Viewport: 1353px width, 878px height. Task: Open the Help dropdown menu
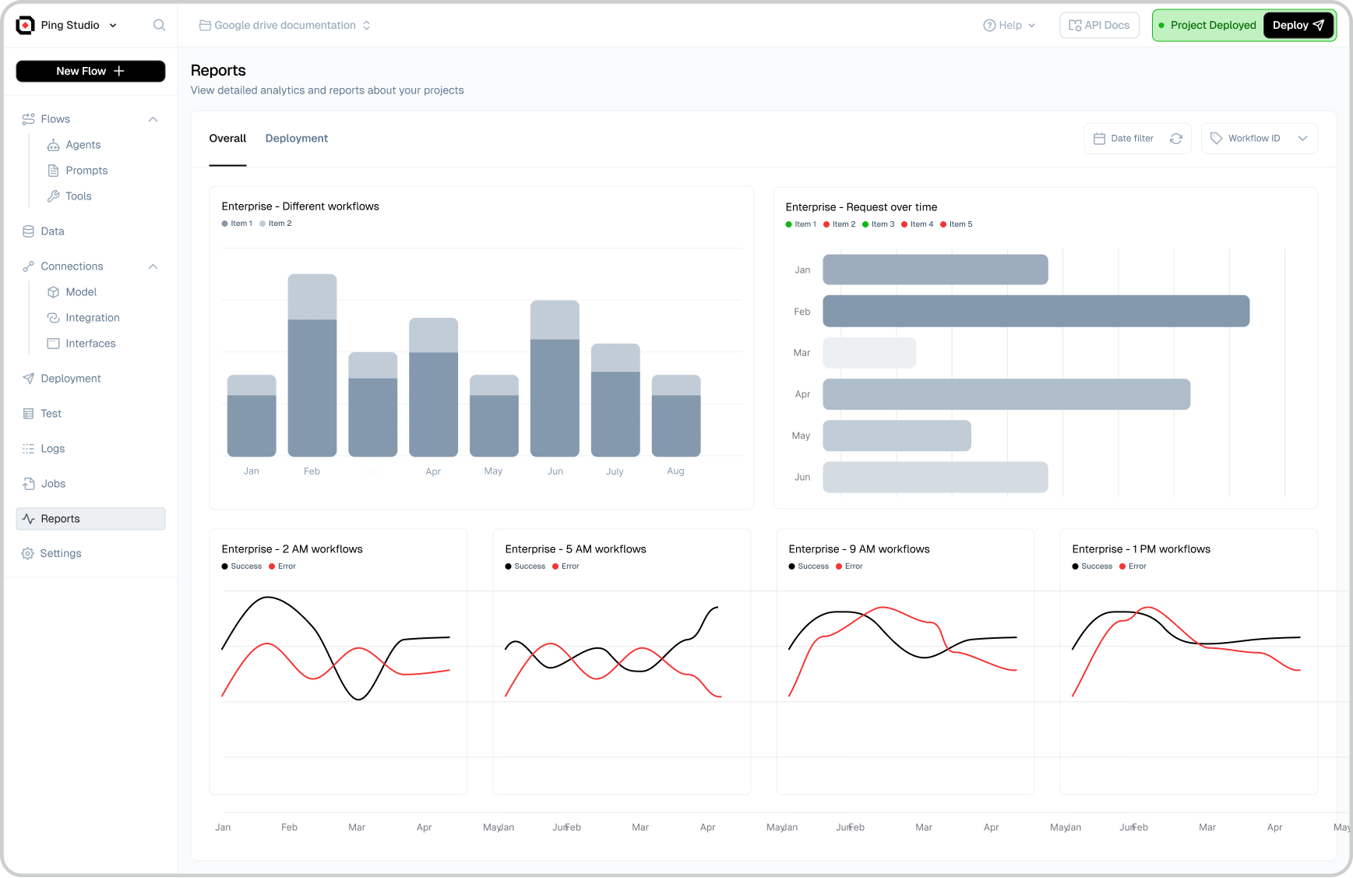click(x=1009, y=25)
